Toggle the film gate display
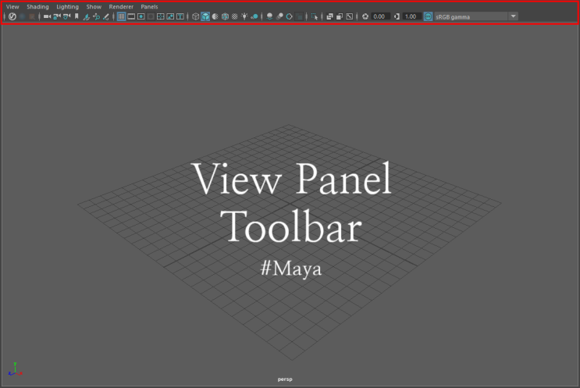Screen dimensions: 580x388 131,16
